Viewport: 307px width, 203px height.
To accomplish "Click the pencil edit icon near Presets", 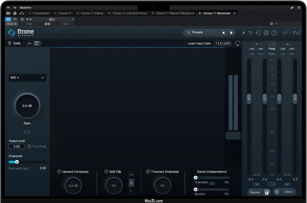I will (244, 33).
